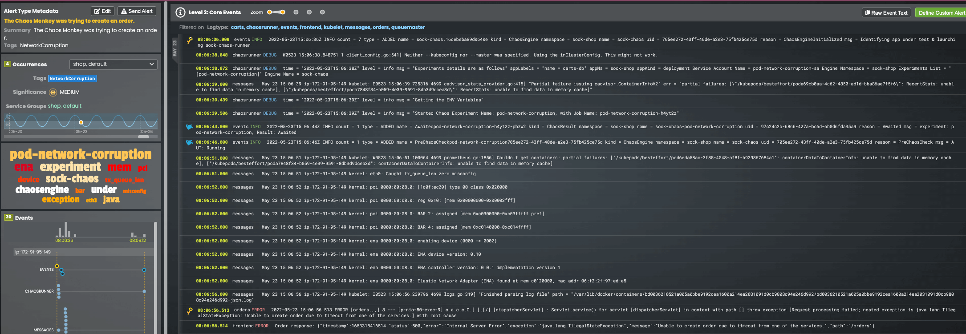Click the key icon on the orders ERROR event
966x334 pixels.
click(x=190, y=311)
